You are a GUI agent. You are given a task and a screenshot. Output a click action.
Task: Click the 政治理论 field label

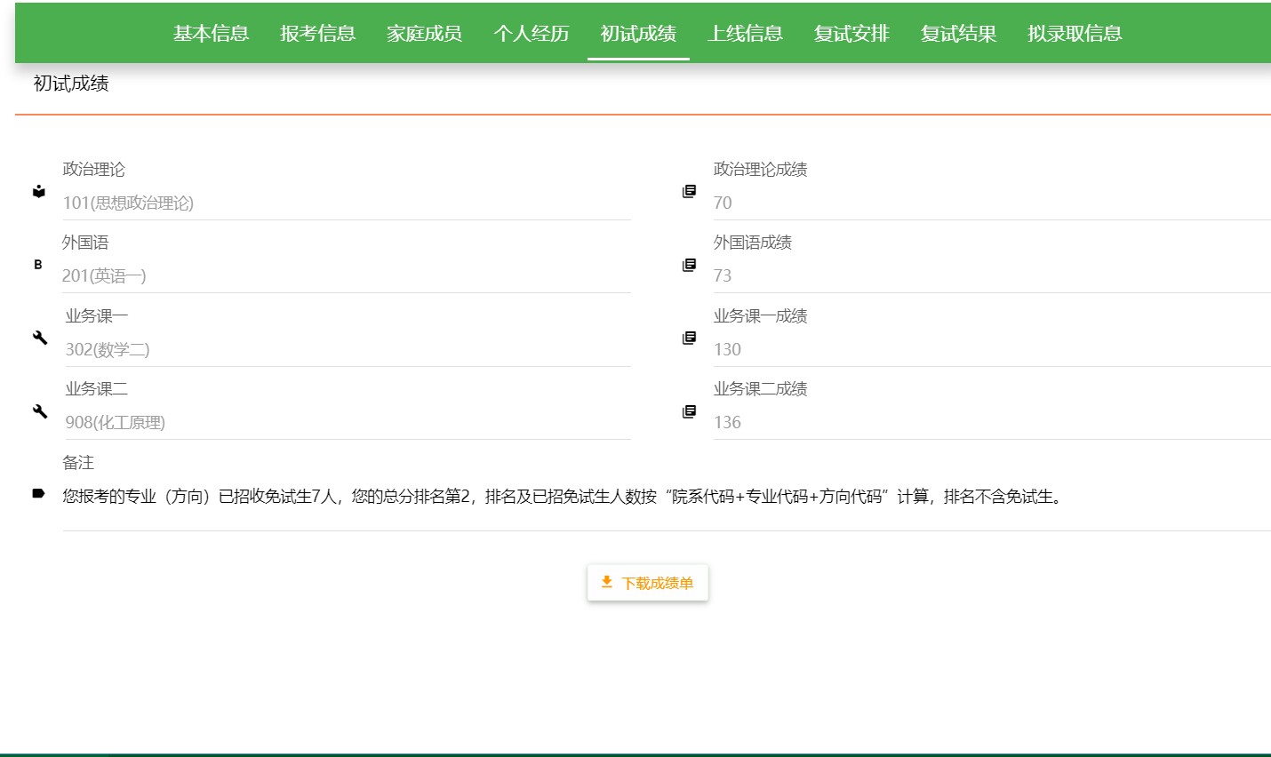pos(94,169)
